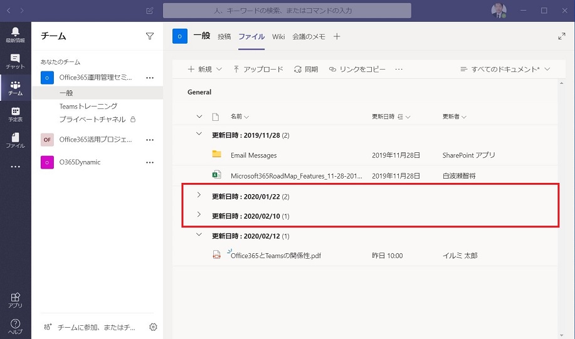
Task: Click the イルミ 太郎 modifier name
Action: [460, 256]
